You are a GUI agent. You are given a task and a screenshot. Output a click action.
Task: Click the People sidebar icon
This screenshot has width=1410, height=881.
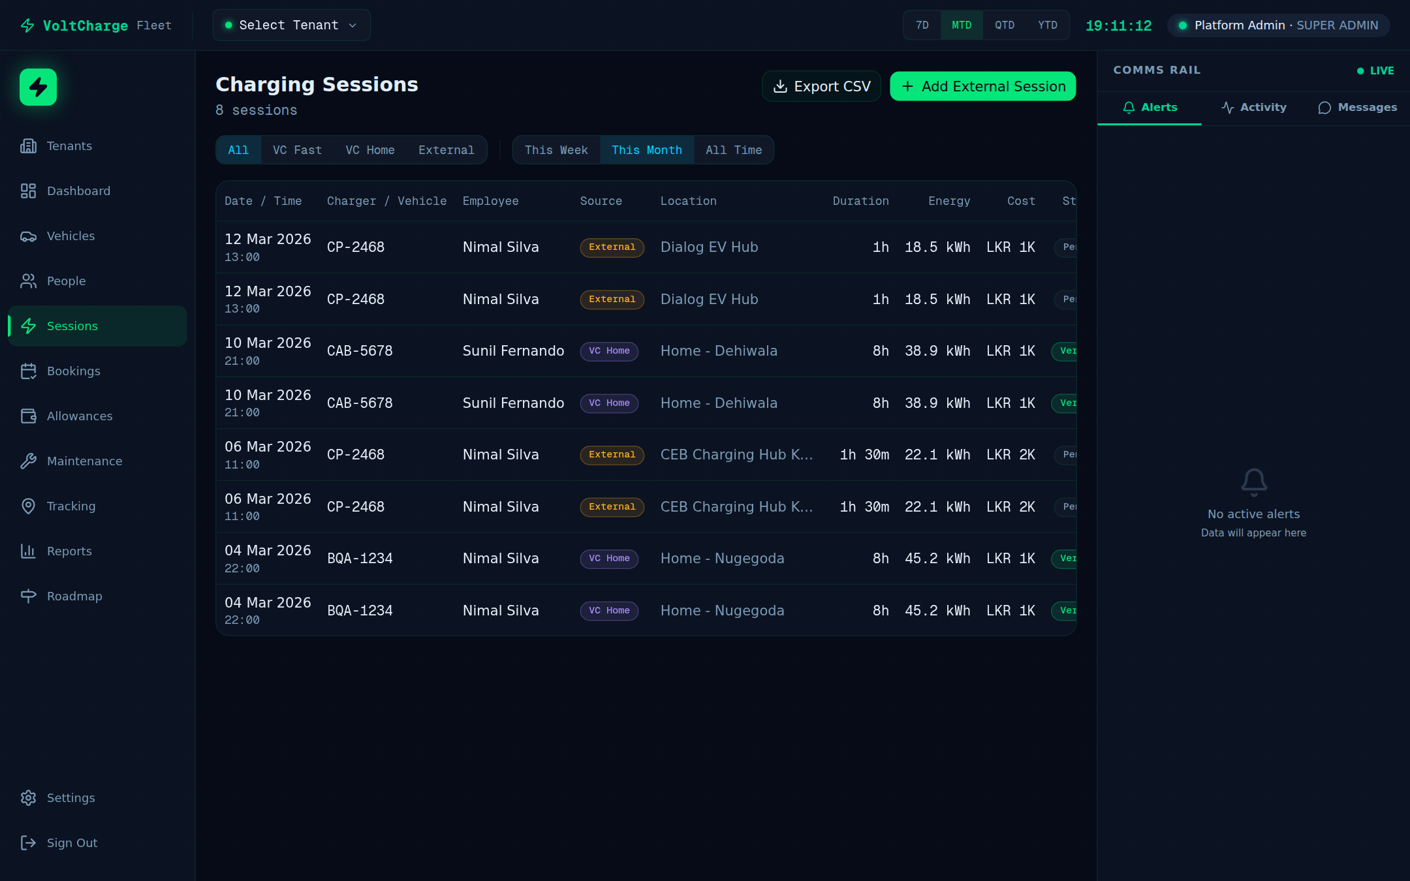pyautogui.click(x=28, y=281)
